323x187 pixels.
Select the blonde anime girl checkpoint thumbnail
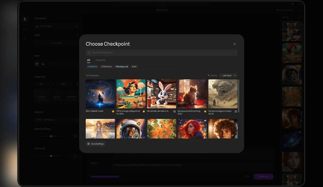[x=100, y=129]
